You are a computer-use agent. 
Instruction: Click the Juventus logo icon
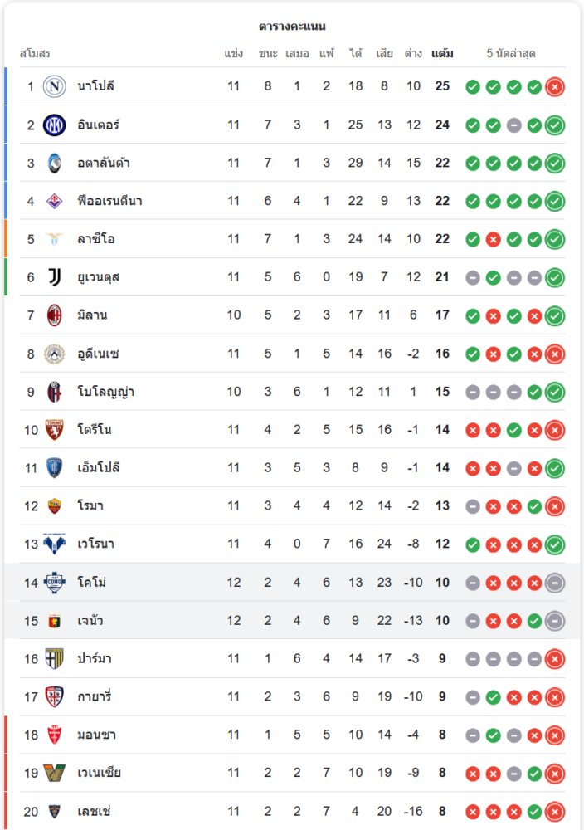pos(54,277)
